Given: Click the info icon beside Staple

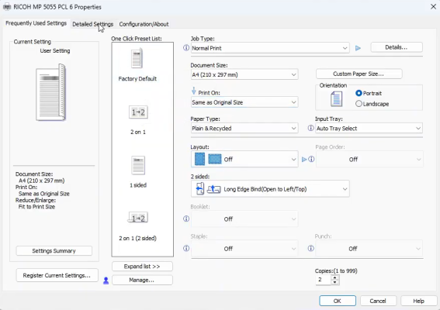Looking at the screenshot, I should point(186,248).
